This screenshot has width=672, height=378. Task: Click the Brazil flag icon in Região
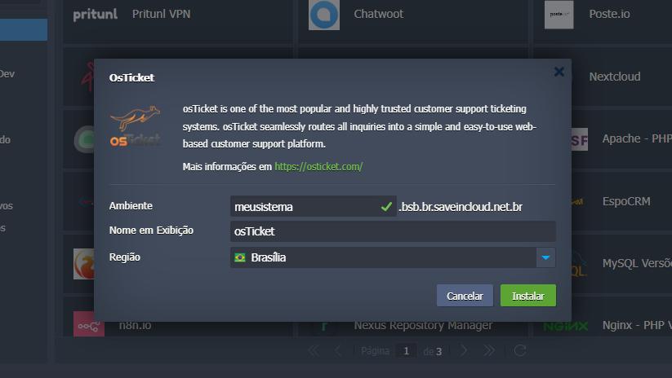click(240, 257)
